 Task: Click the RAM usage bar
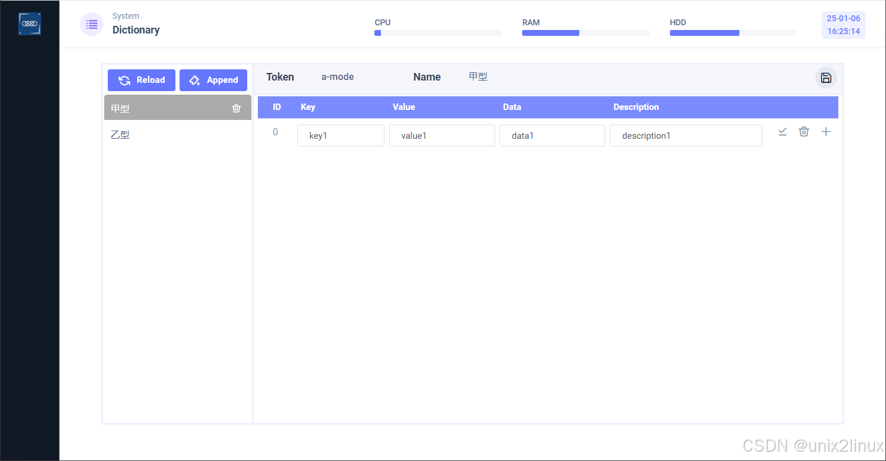point(585,33)
